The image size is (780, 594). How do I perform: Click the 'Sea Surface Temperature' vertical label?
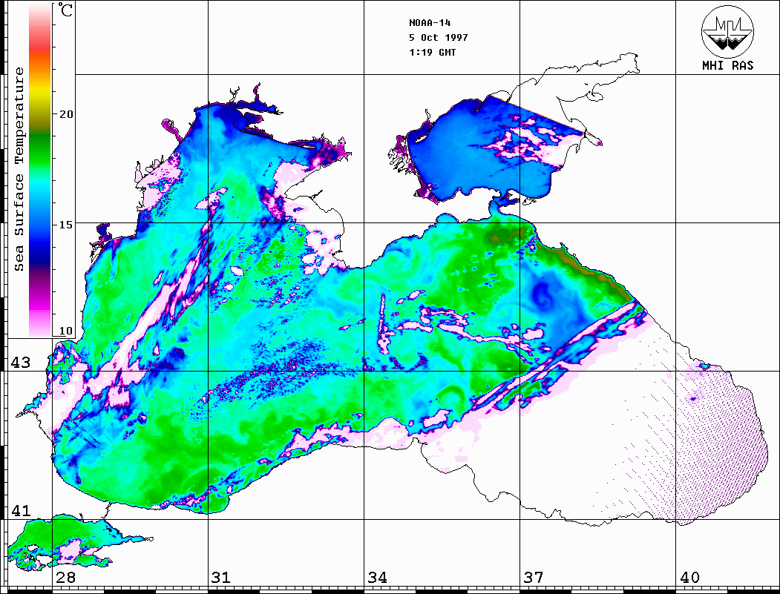pos(19,169)
